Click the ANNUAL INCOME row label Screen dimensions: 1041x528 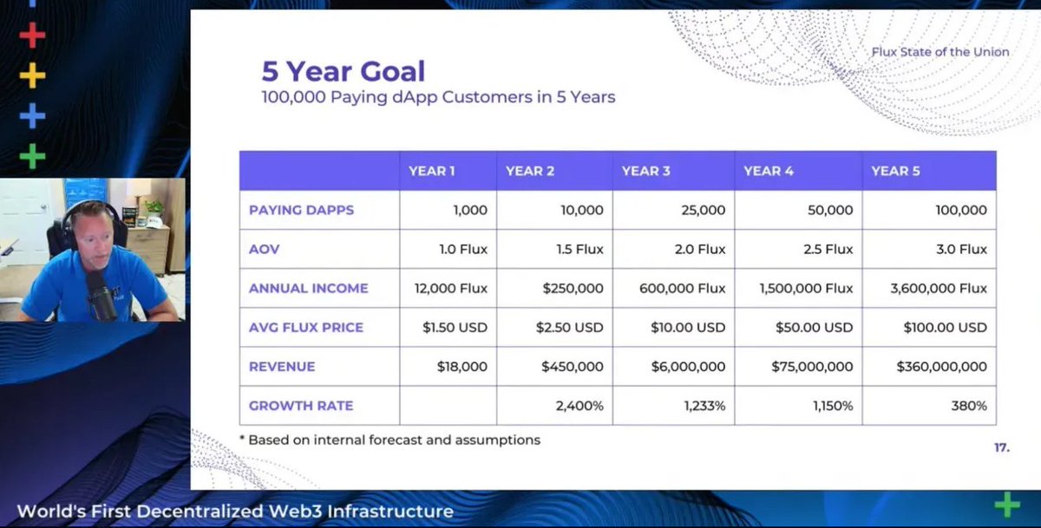[x=308, y=288]
